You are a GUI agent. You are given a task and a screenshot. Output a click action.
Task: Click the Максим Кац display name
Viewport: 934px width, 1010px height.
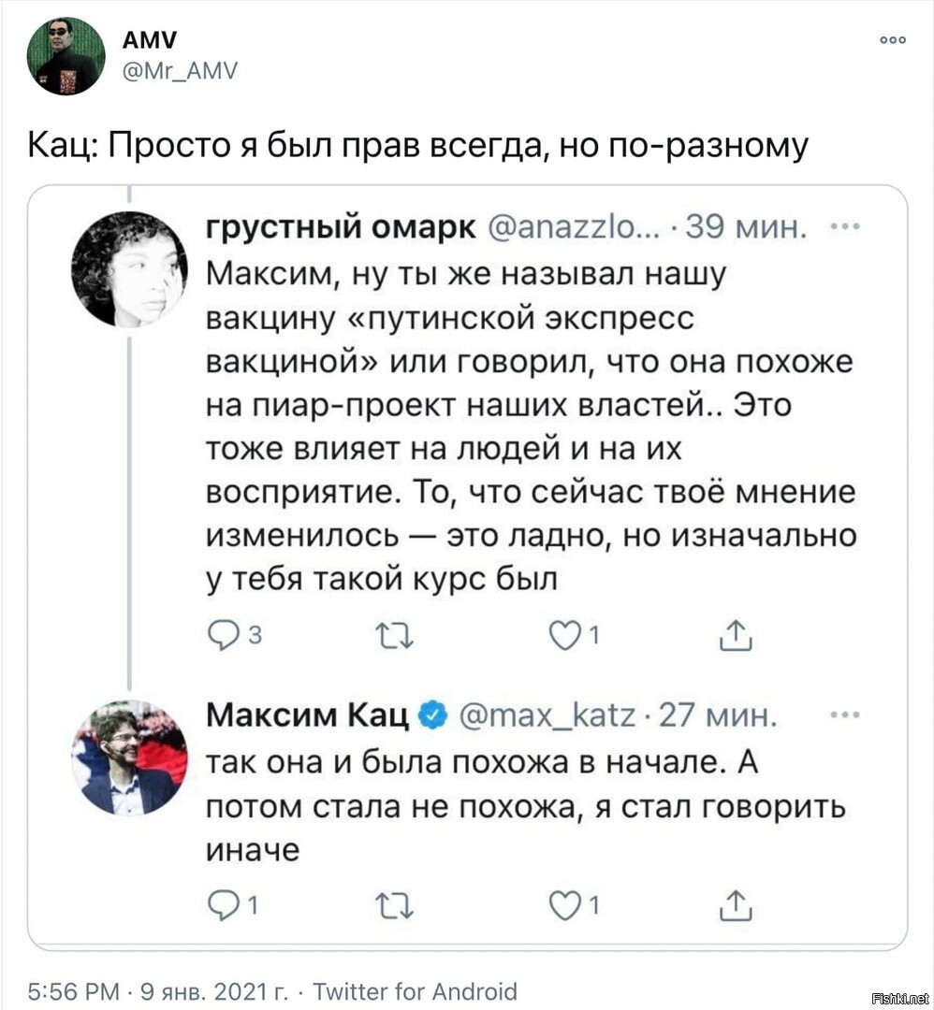coord(308,714)
